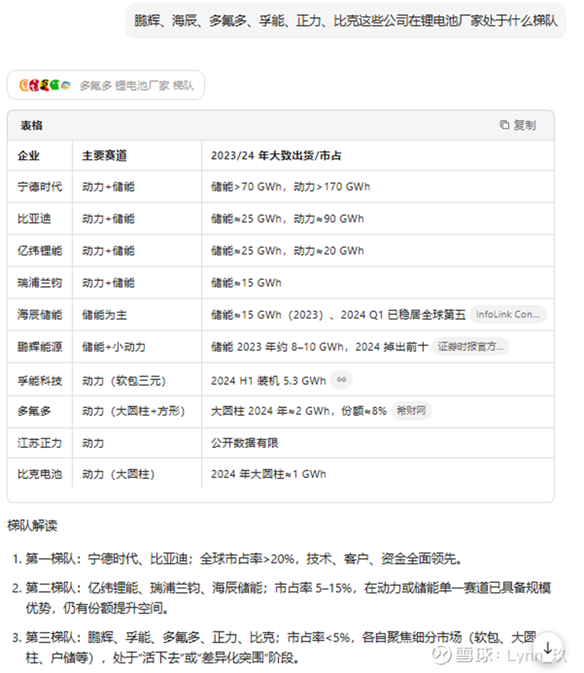Click 储能 2023 年约 8–10 GWh text
584x673 pixels.
[277, 347]
